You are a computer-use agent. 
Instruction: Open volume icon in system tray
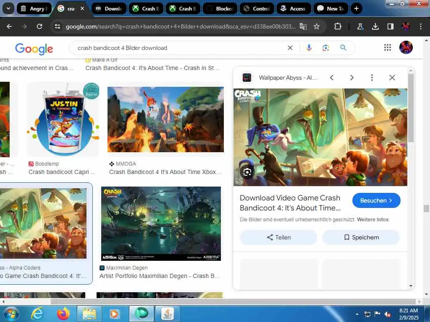click(388, 314)
